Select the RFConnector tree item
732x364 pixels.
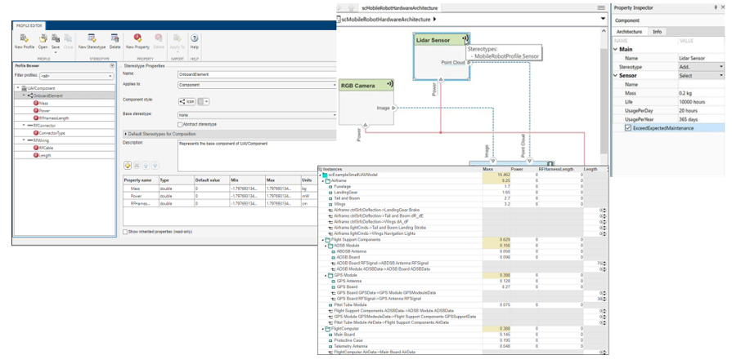[43, 126]
